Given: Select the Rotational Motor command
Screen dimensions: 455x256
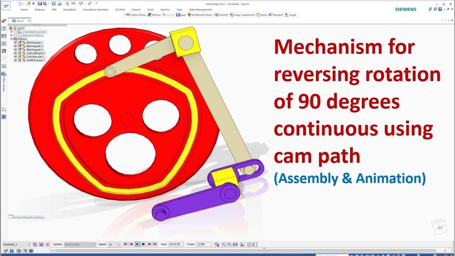Looking at the screenshot, I should (200, 15).
